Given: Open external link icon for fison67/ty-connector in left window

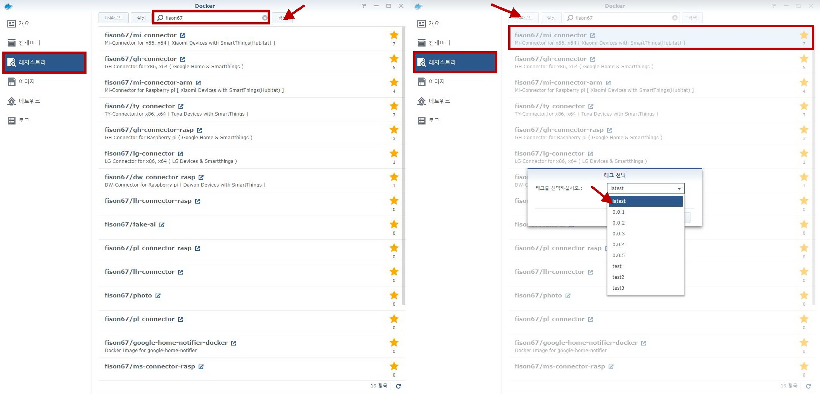Looking at the screenshot, I should [x=181, y=107].
